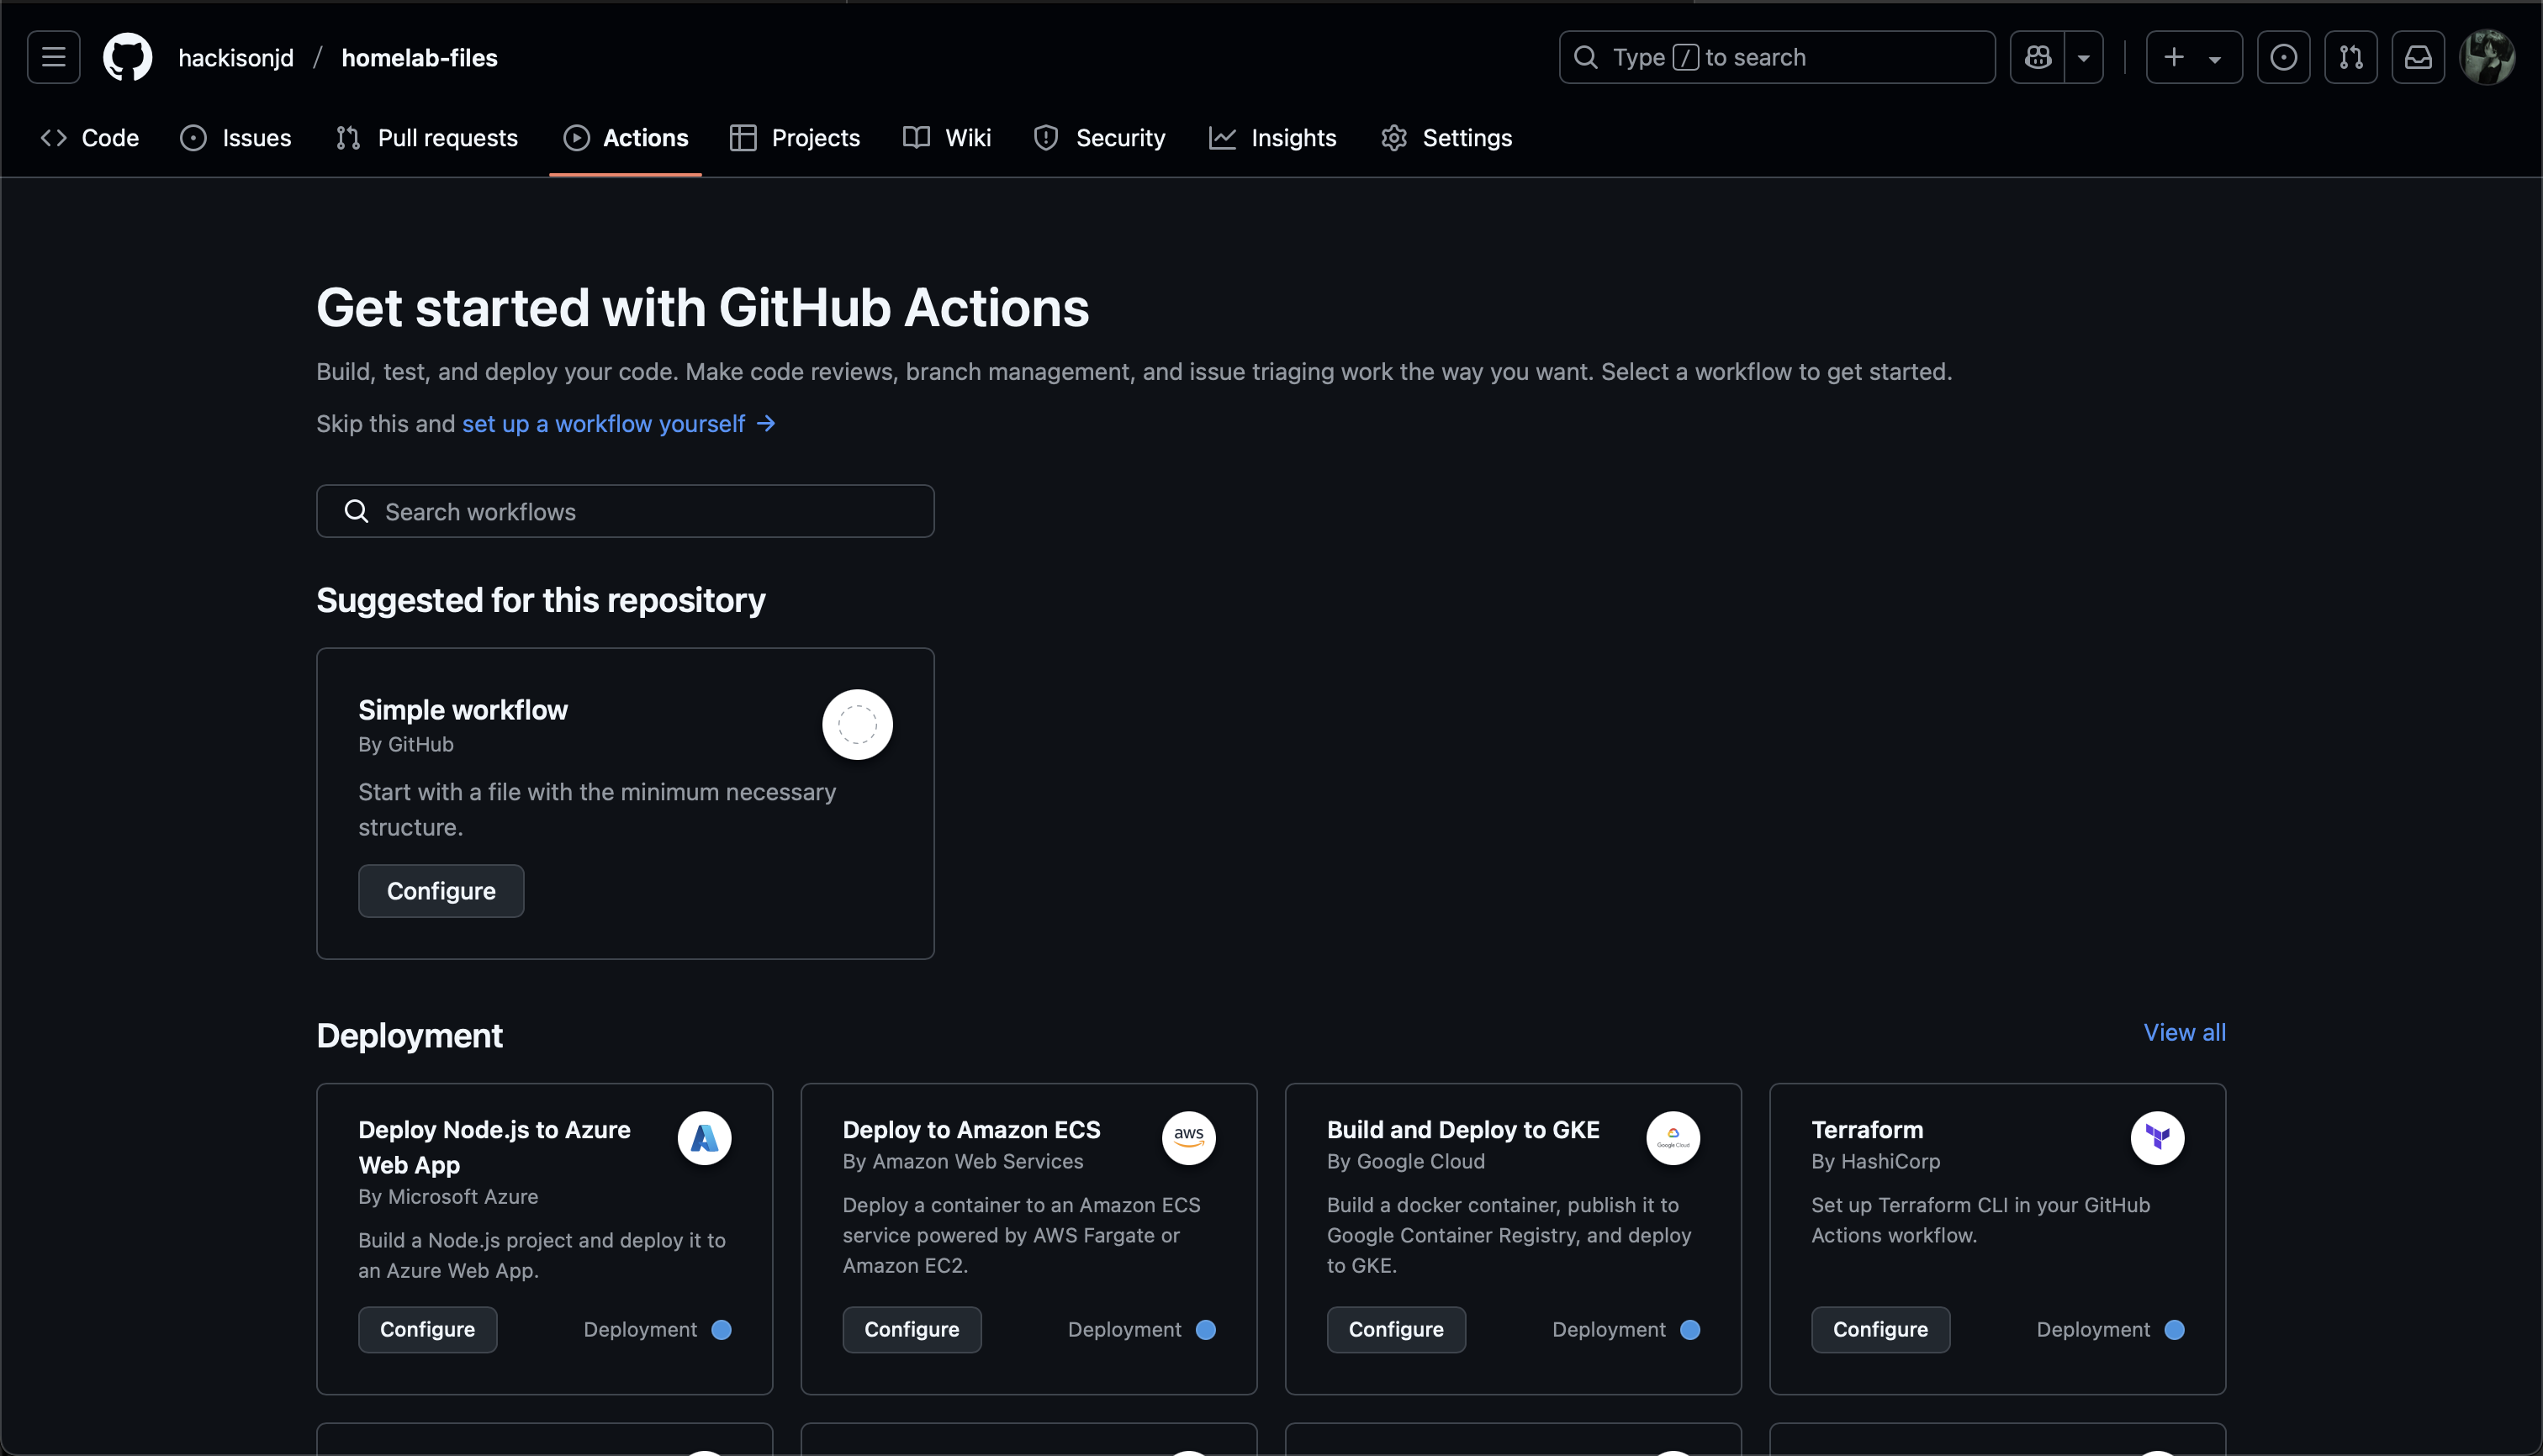This screenshot has height=1456, width=2543.
Task: Click Deployment label on Amazon ECS card
Action: pyautogui.click(x=1124, y=1330)
